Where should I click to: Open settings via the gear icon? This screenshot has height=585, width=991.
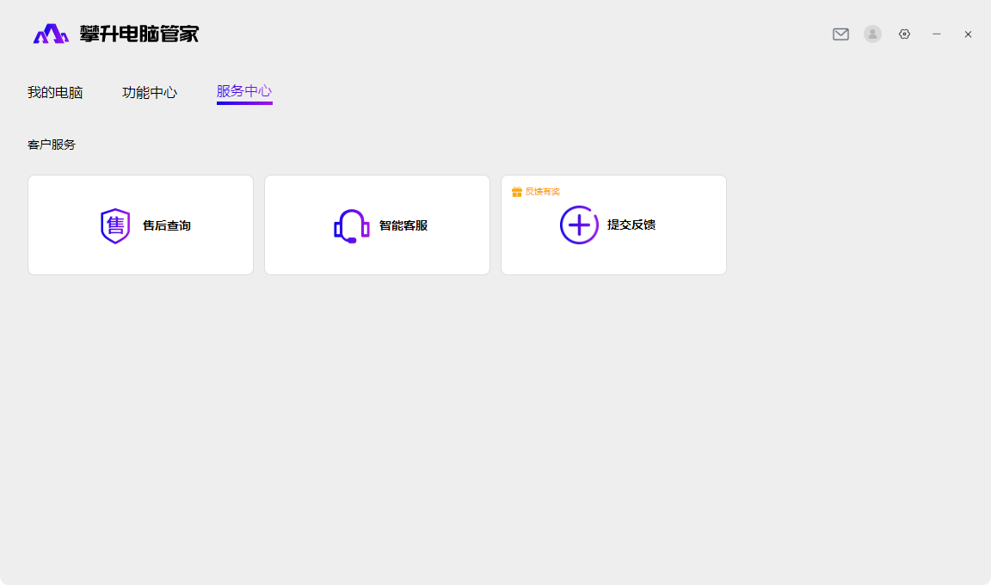[904, 34]
